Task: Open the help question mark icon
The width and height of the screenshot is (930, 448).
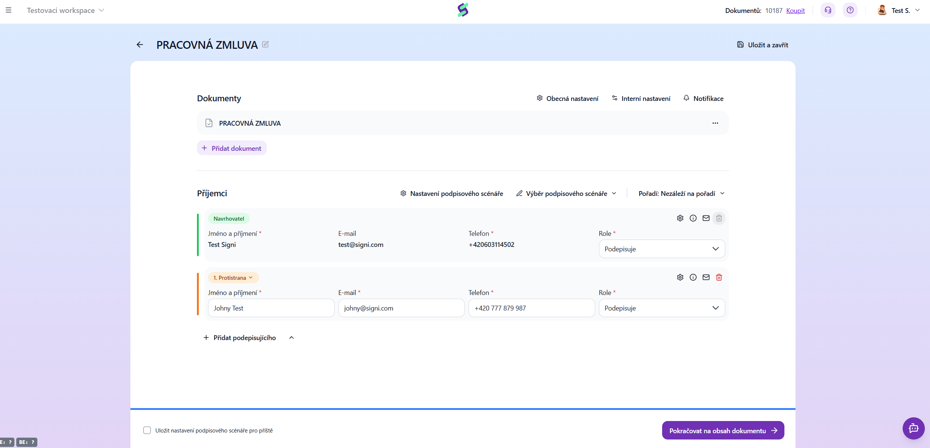Action: point(850,10)
